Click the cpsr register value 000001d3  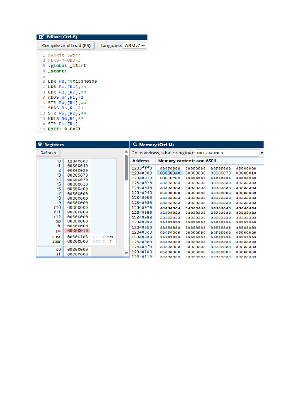[77, 237]
